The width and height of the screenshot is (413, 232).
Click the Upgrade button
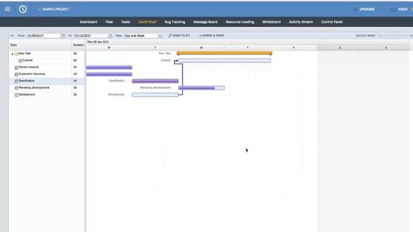[364, 9]
